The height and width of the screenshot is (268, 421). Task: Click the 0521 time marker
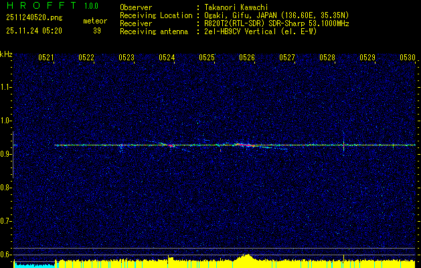[46, 58]
